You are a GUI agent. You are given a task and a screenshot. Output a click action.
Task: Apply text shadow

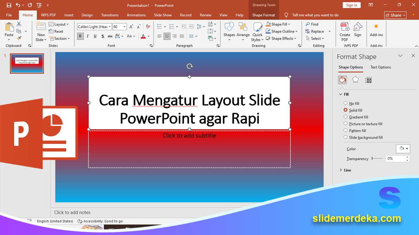[103, 36]
